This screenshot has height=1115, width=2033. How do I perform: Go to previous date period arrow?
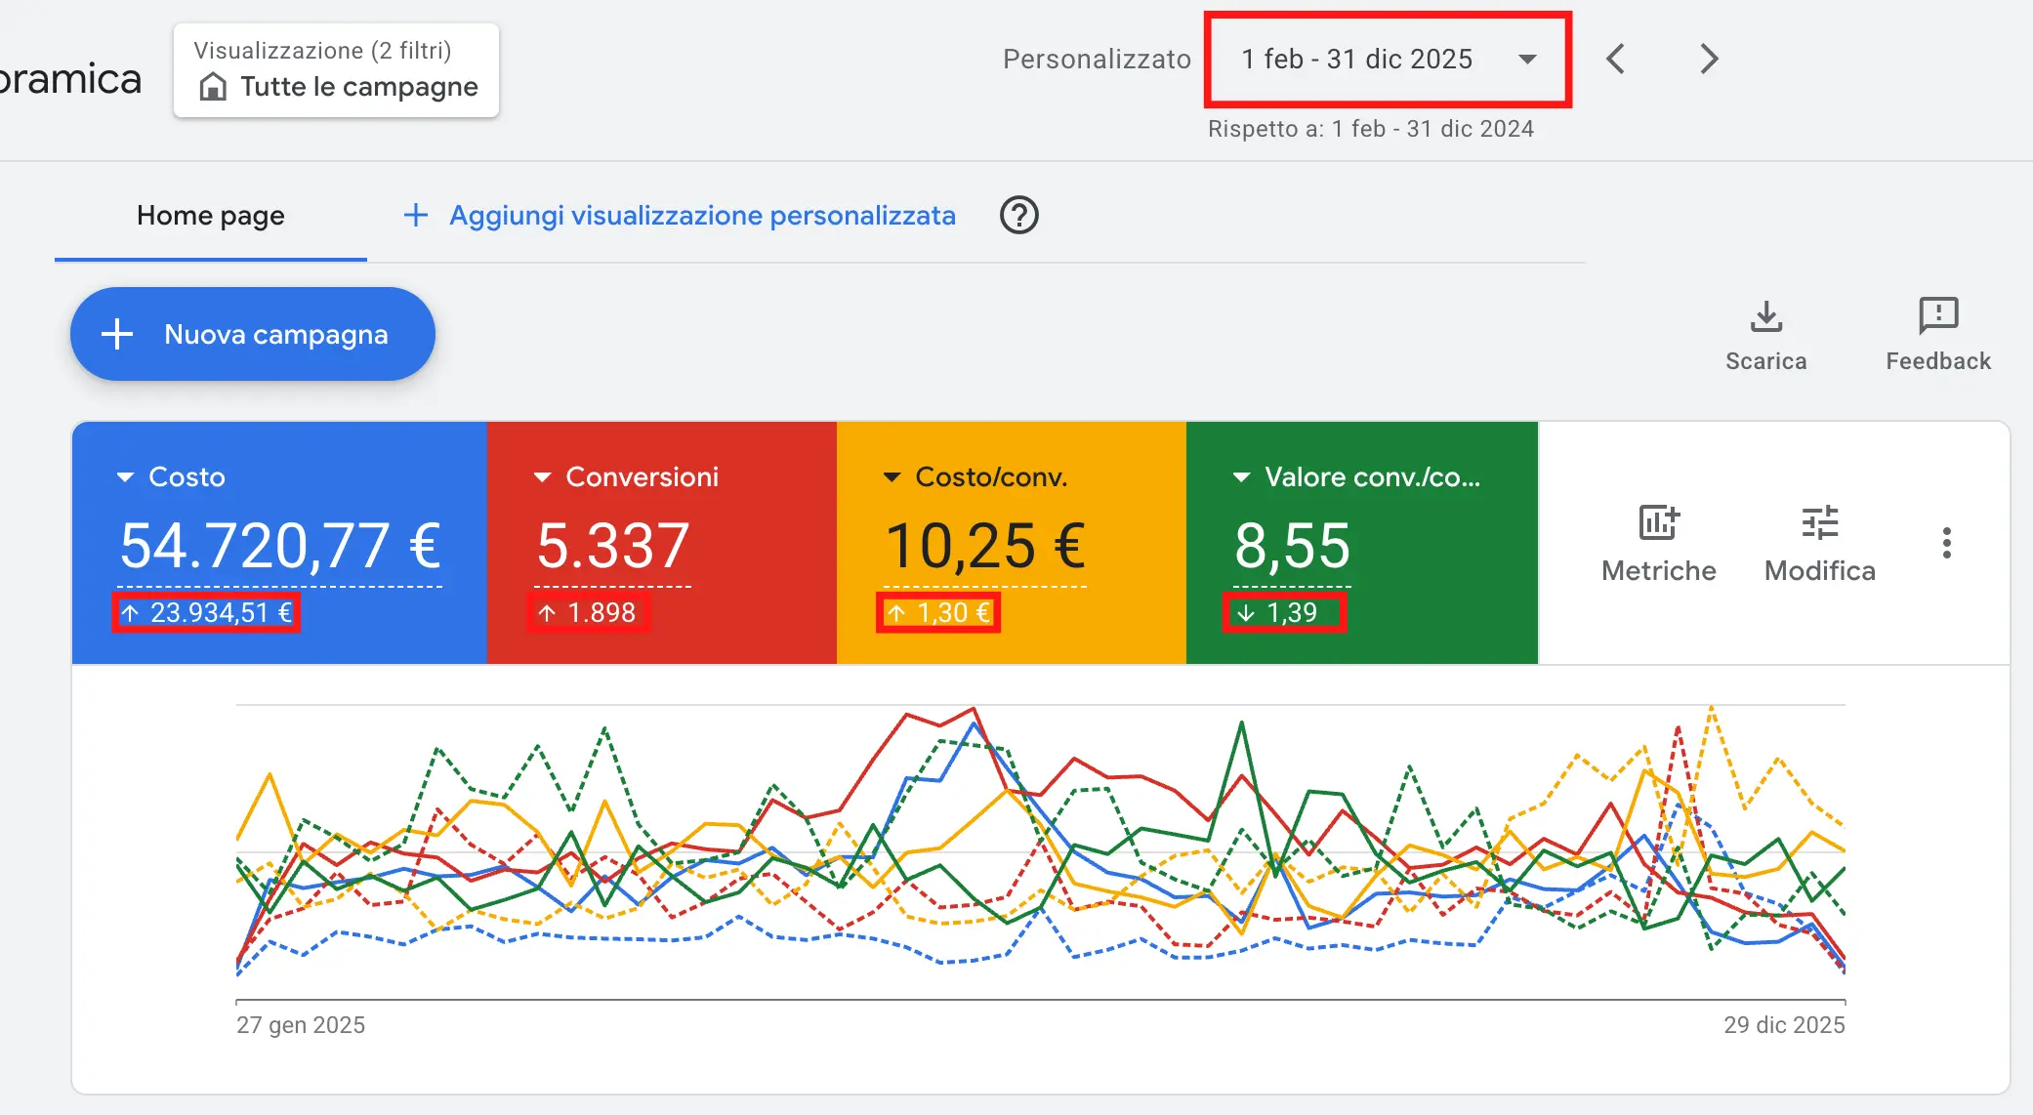1616,59
